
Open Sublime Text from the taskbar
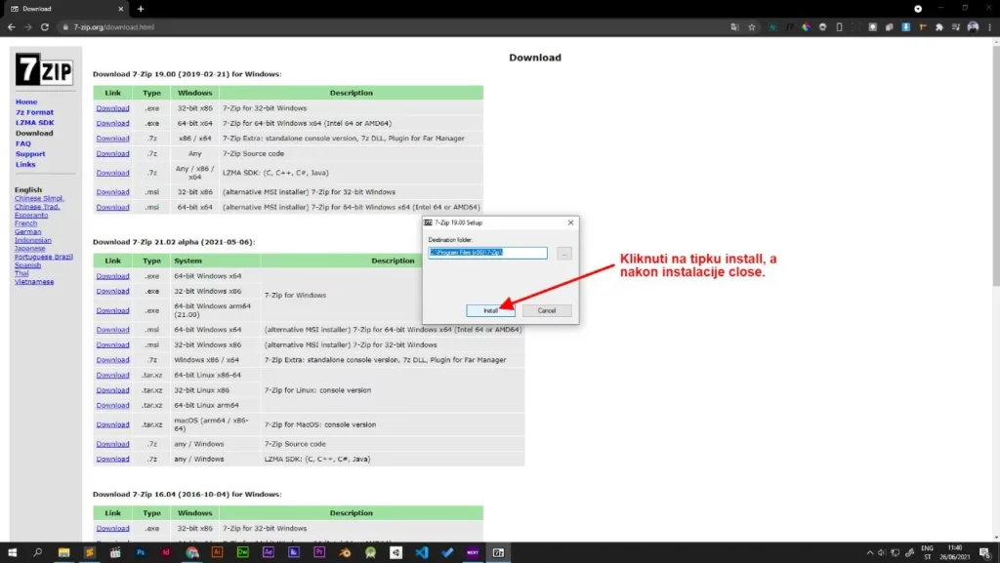89,553
